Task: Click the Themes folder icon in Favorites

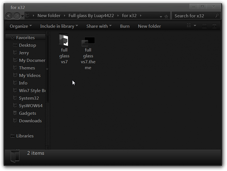Action: [15, 67]
